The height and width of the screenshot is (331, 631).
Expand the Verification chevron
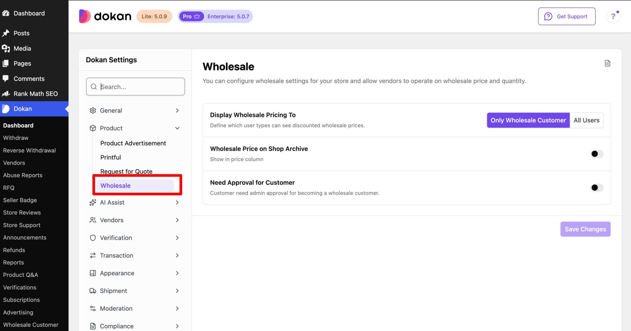point(177,238)
